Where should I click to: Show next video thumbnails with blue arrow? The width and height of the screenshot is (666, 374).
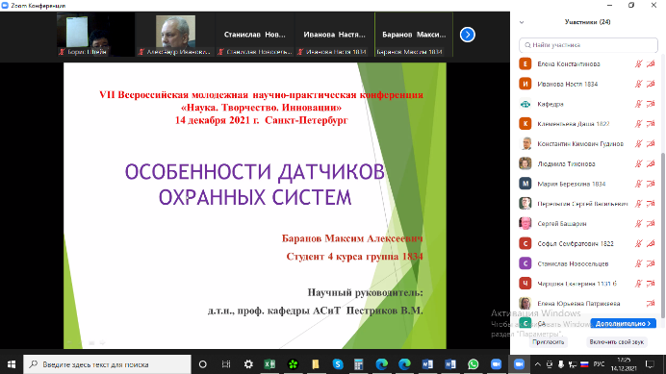point(467,35)
